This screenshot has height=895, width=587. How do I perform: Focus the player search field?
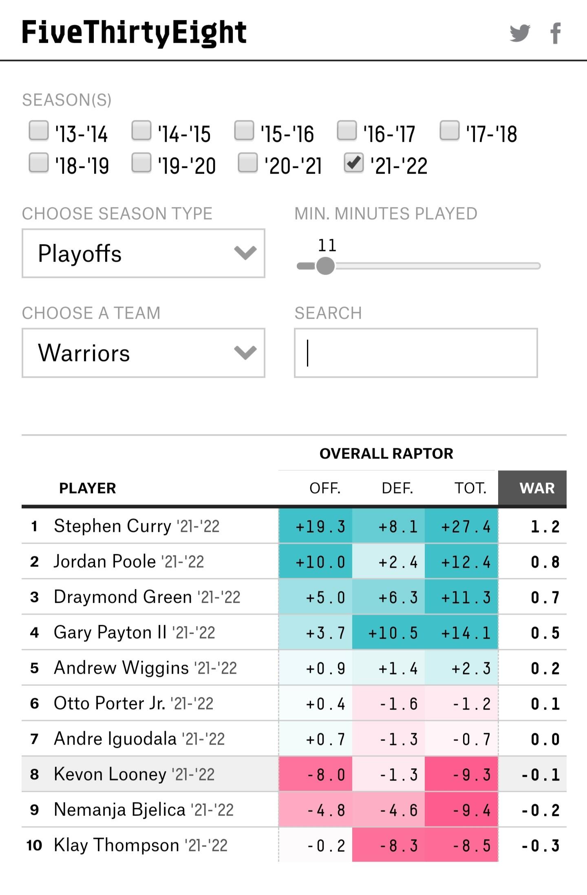pos(416,353)
